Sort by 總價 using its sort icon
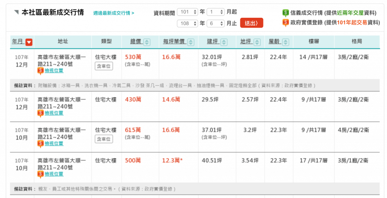 (x=147, y=42)
